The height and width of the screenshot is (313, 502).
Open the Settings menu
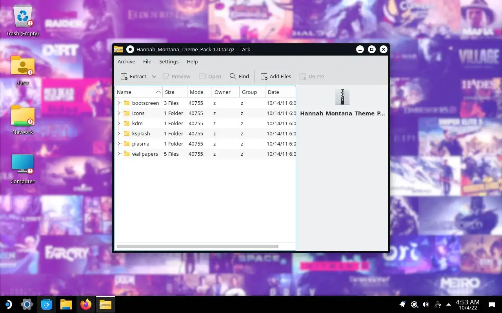tap(169, 61)
